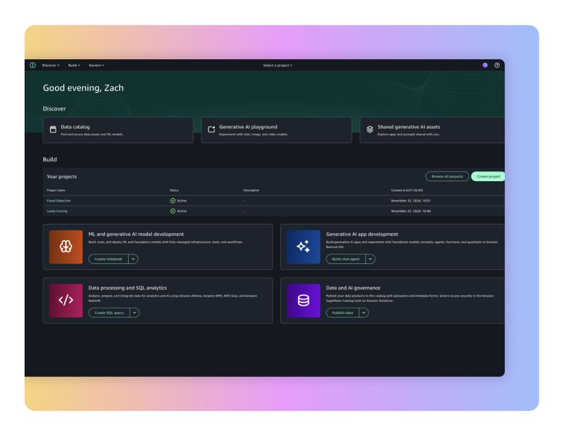Click the Status column header
Screen dimensions: 562x435
(174, 190)
